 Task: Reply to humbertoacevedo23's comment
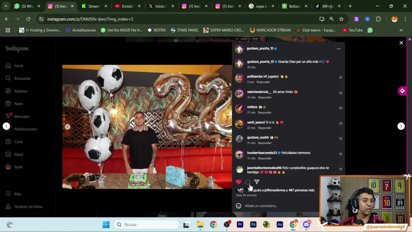coord(265,159)
